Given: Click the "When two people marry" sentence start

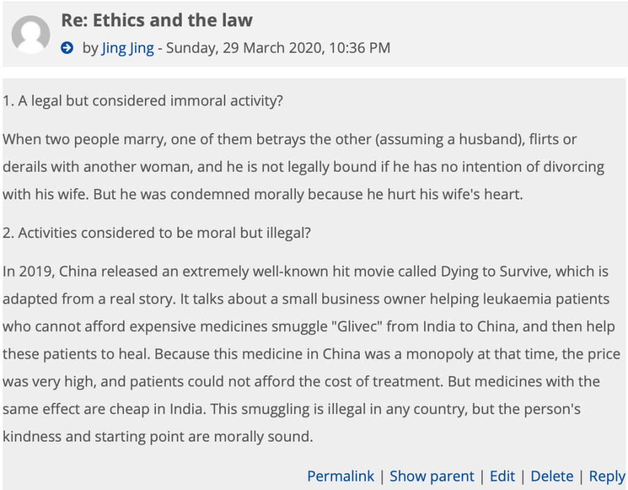Looking at the screenshot, I should click(x=83, y=139).
